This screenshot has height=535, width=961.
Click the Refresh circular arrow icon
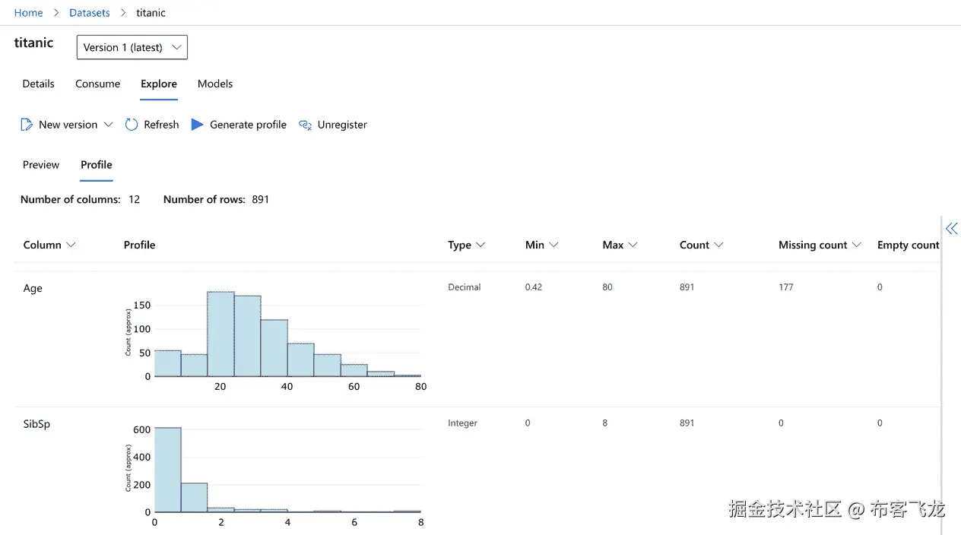pos(132,125)
